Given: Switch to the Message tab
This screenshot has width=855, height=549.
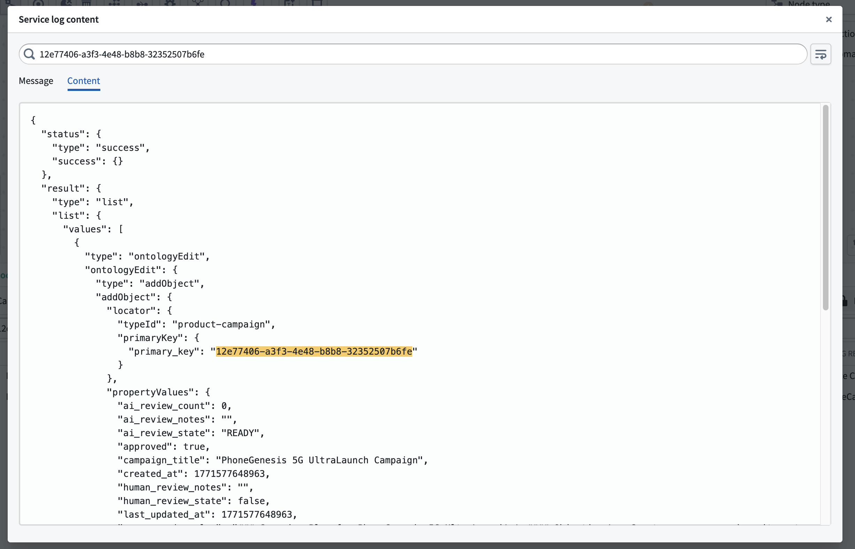Looking at the screenshot, I should click(36, 81).
